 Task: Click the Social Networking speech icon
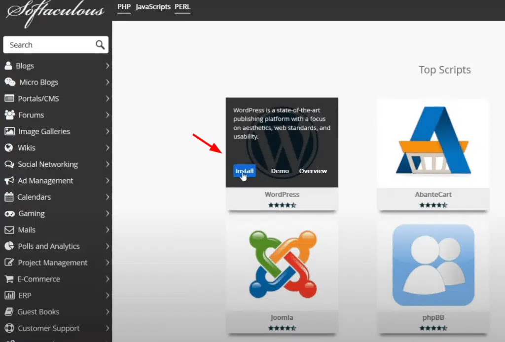tap(9, 164)
